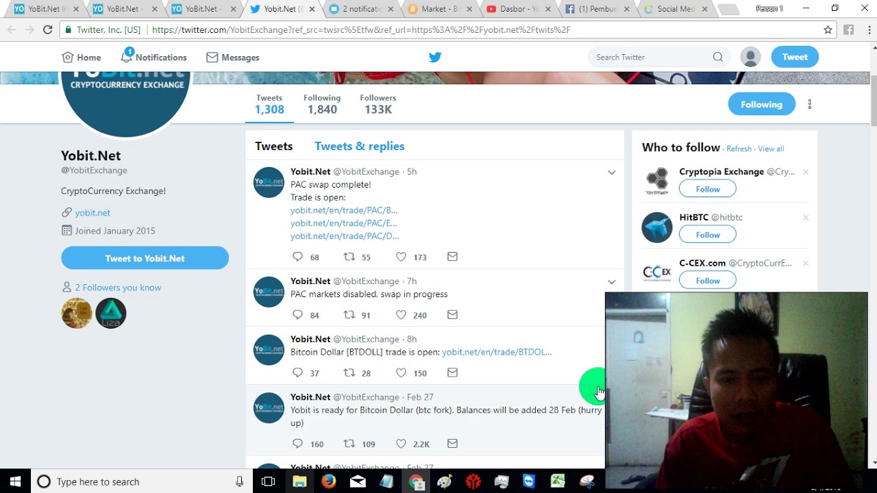Open profile avatar menu in top bar

pos(750,57)
